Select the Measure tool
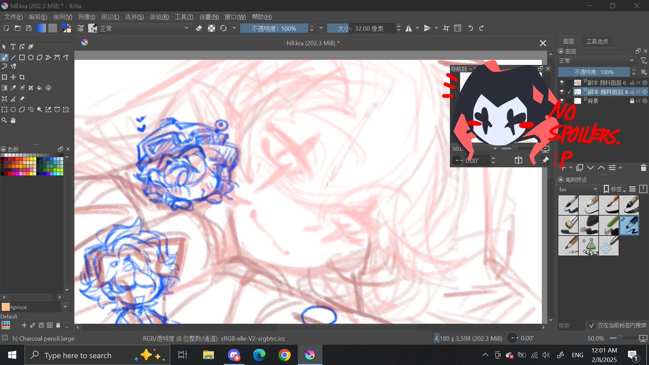Screen dimensions: 649x365 click(x=13, y=98)
